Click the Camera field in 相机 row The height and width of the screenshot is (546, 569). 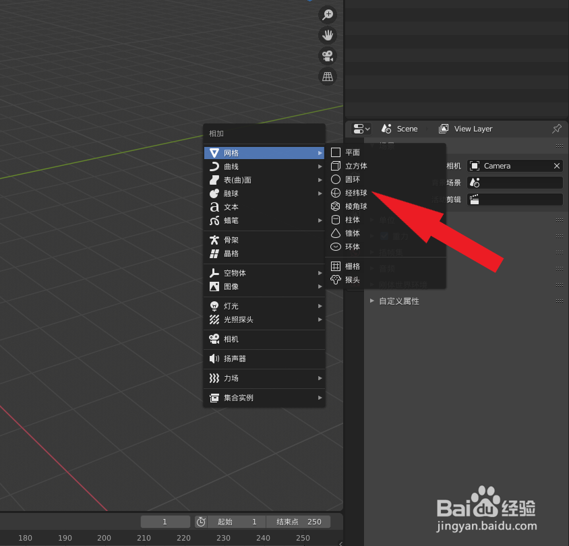(x=514, y=166)
